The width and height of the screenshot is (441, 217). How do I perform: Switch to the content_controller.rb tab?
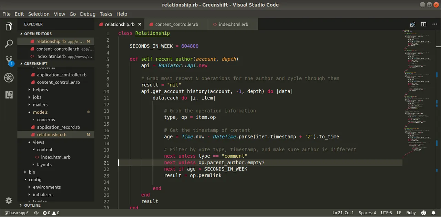coord(176,24)
